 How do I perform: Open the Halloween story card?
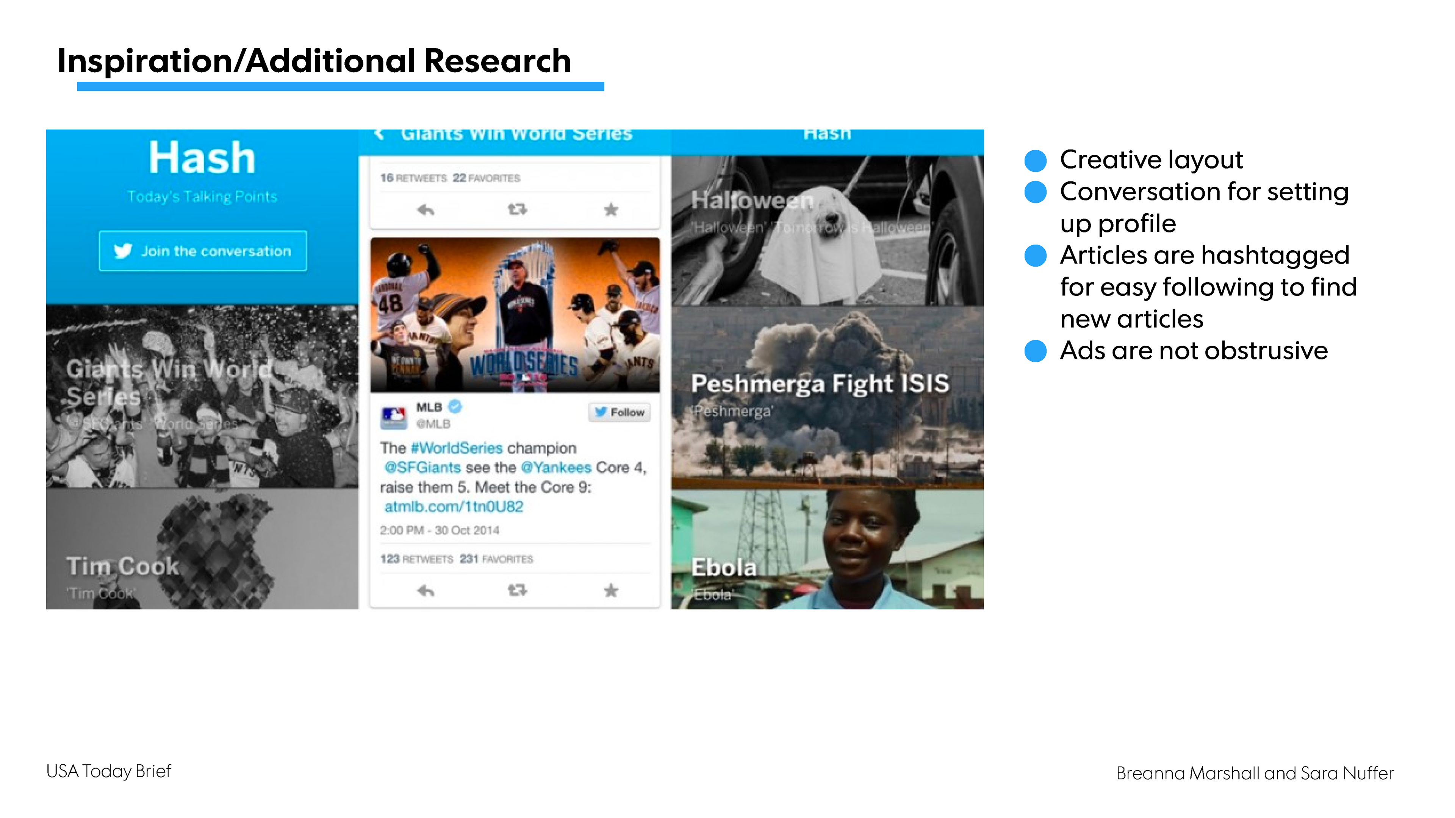tap(828, 230)
